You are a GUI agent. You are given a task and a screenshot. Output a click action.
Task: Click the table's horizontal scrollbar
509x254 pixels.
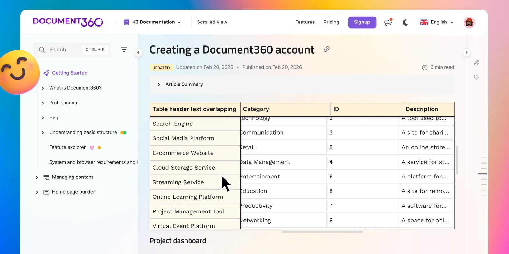point(322,232)
